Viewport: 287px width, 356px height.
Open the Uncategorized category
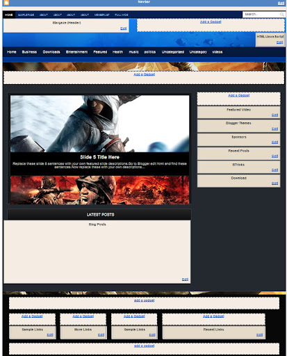pos(173,52)
